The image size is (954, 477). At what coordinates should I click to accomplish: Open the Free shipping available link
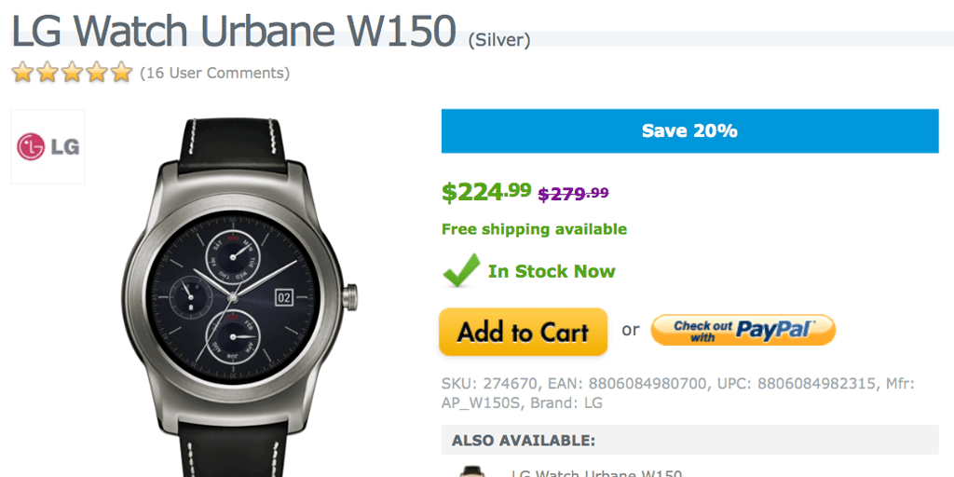534,229
